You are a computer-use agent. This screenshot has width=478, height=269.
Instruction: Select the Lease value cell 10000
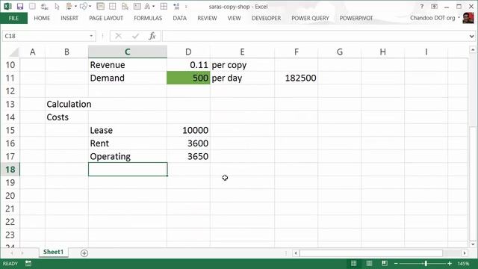coord(188,130)
